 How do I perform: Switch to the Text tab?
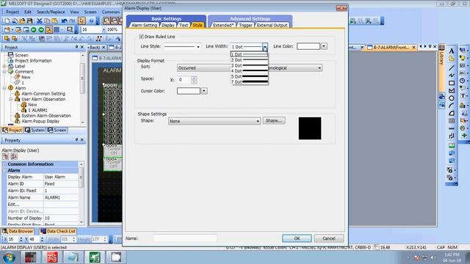point(184,26)
